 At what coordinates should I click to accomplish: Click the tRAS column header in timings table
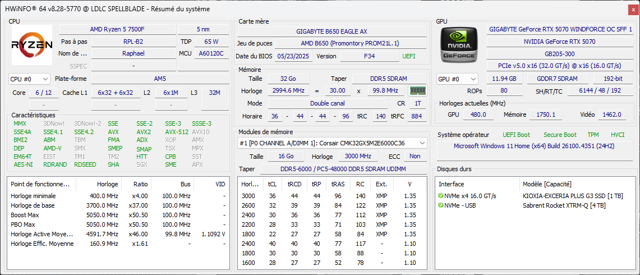(x=339, y=184)
